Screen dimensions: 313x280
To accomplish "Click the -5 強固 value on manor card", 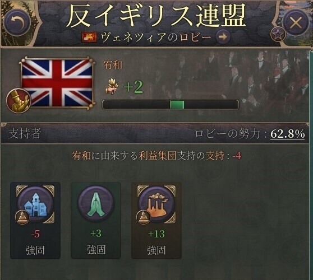I will (35, 242).
